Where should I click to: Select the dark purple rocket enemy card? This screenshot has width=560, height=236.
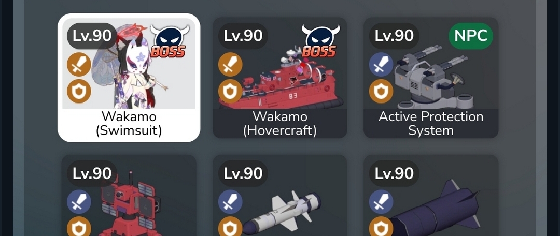coord(431,195)
